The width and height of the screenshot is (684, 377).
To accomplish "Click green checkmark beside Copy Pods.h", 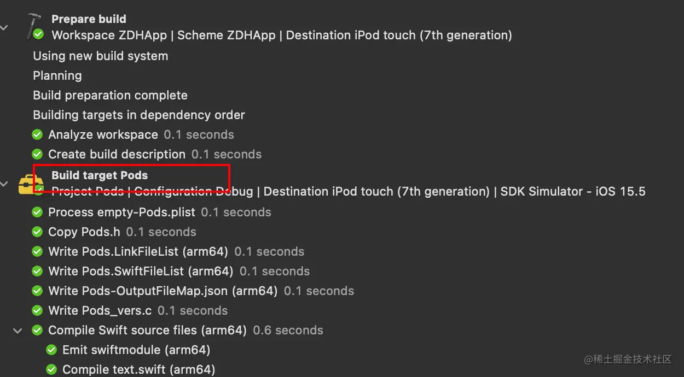I will pos(37,232).
